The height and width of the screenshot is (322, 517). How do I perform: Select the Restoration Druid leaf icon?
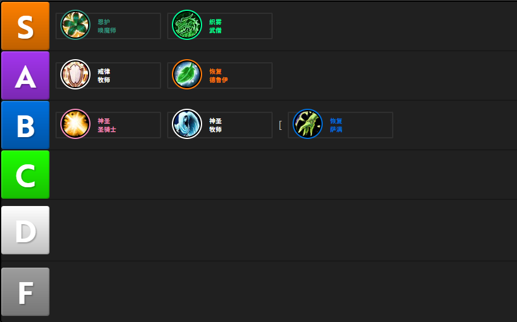click(187, 74)
